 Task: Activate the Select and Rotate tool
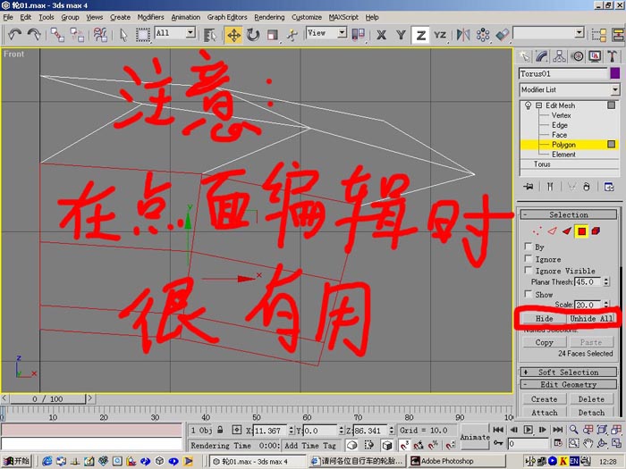tap(253, 35)
